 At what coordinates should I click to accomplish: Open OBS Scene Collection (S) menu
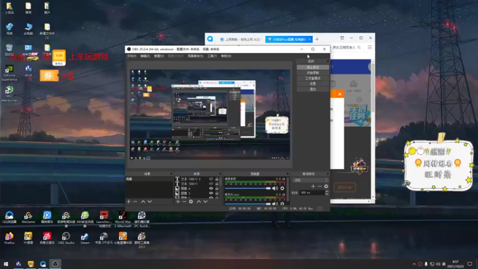pos(195,56)
